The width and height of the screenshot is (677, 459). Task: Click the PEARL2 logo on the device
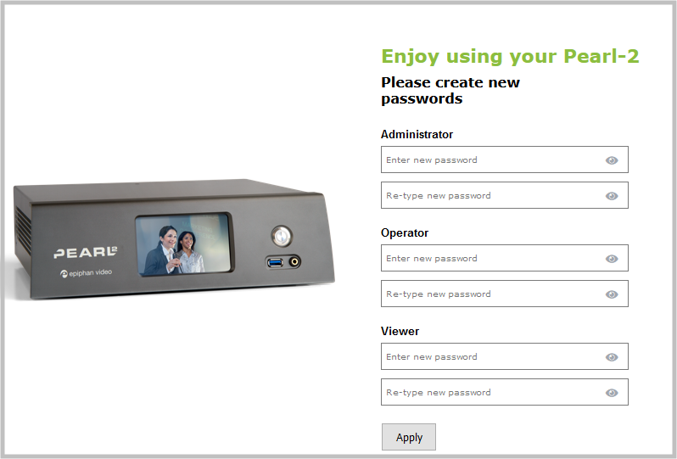point(85,253)
